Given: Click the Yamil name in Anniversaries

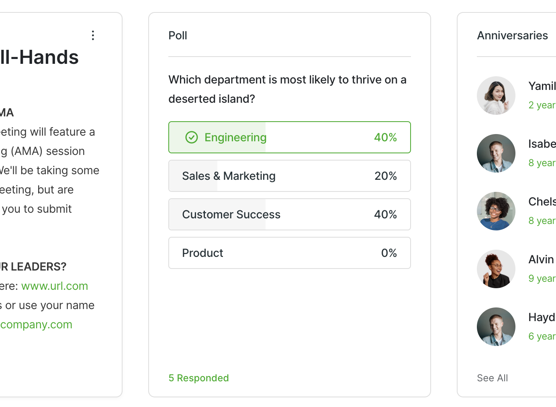Looking at the screenshot, I should point(542,86).
